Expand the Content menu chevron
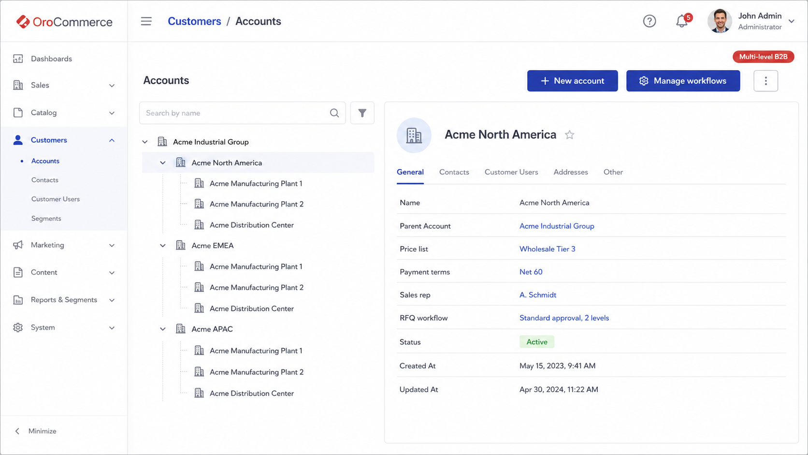808x455 pixels. (x=112, y=273)
